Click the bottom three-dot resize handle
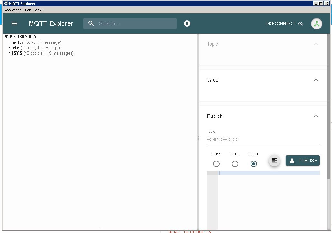The image size is (332, 233). (x=101, y=228)
